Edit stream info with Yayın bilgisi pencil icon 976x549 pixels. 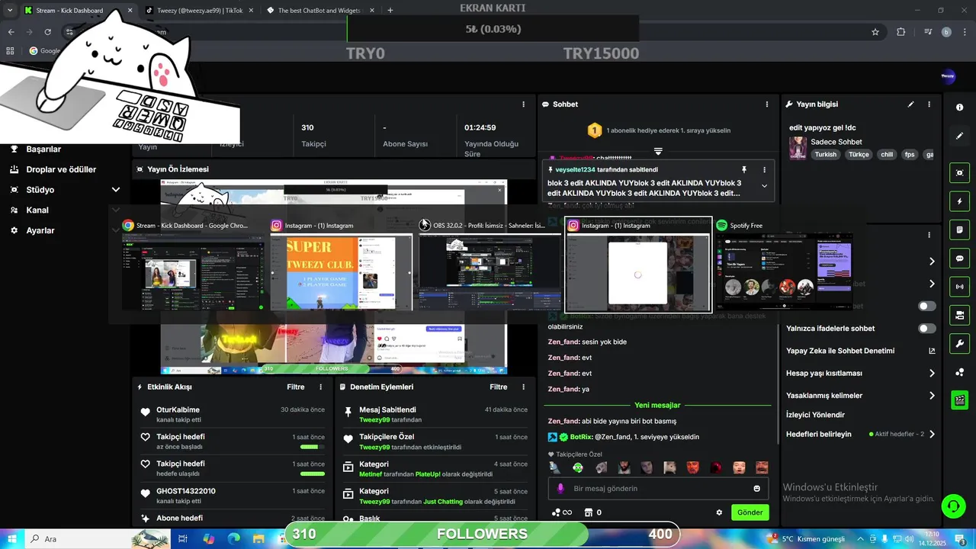point(910,104)
